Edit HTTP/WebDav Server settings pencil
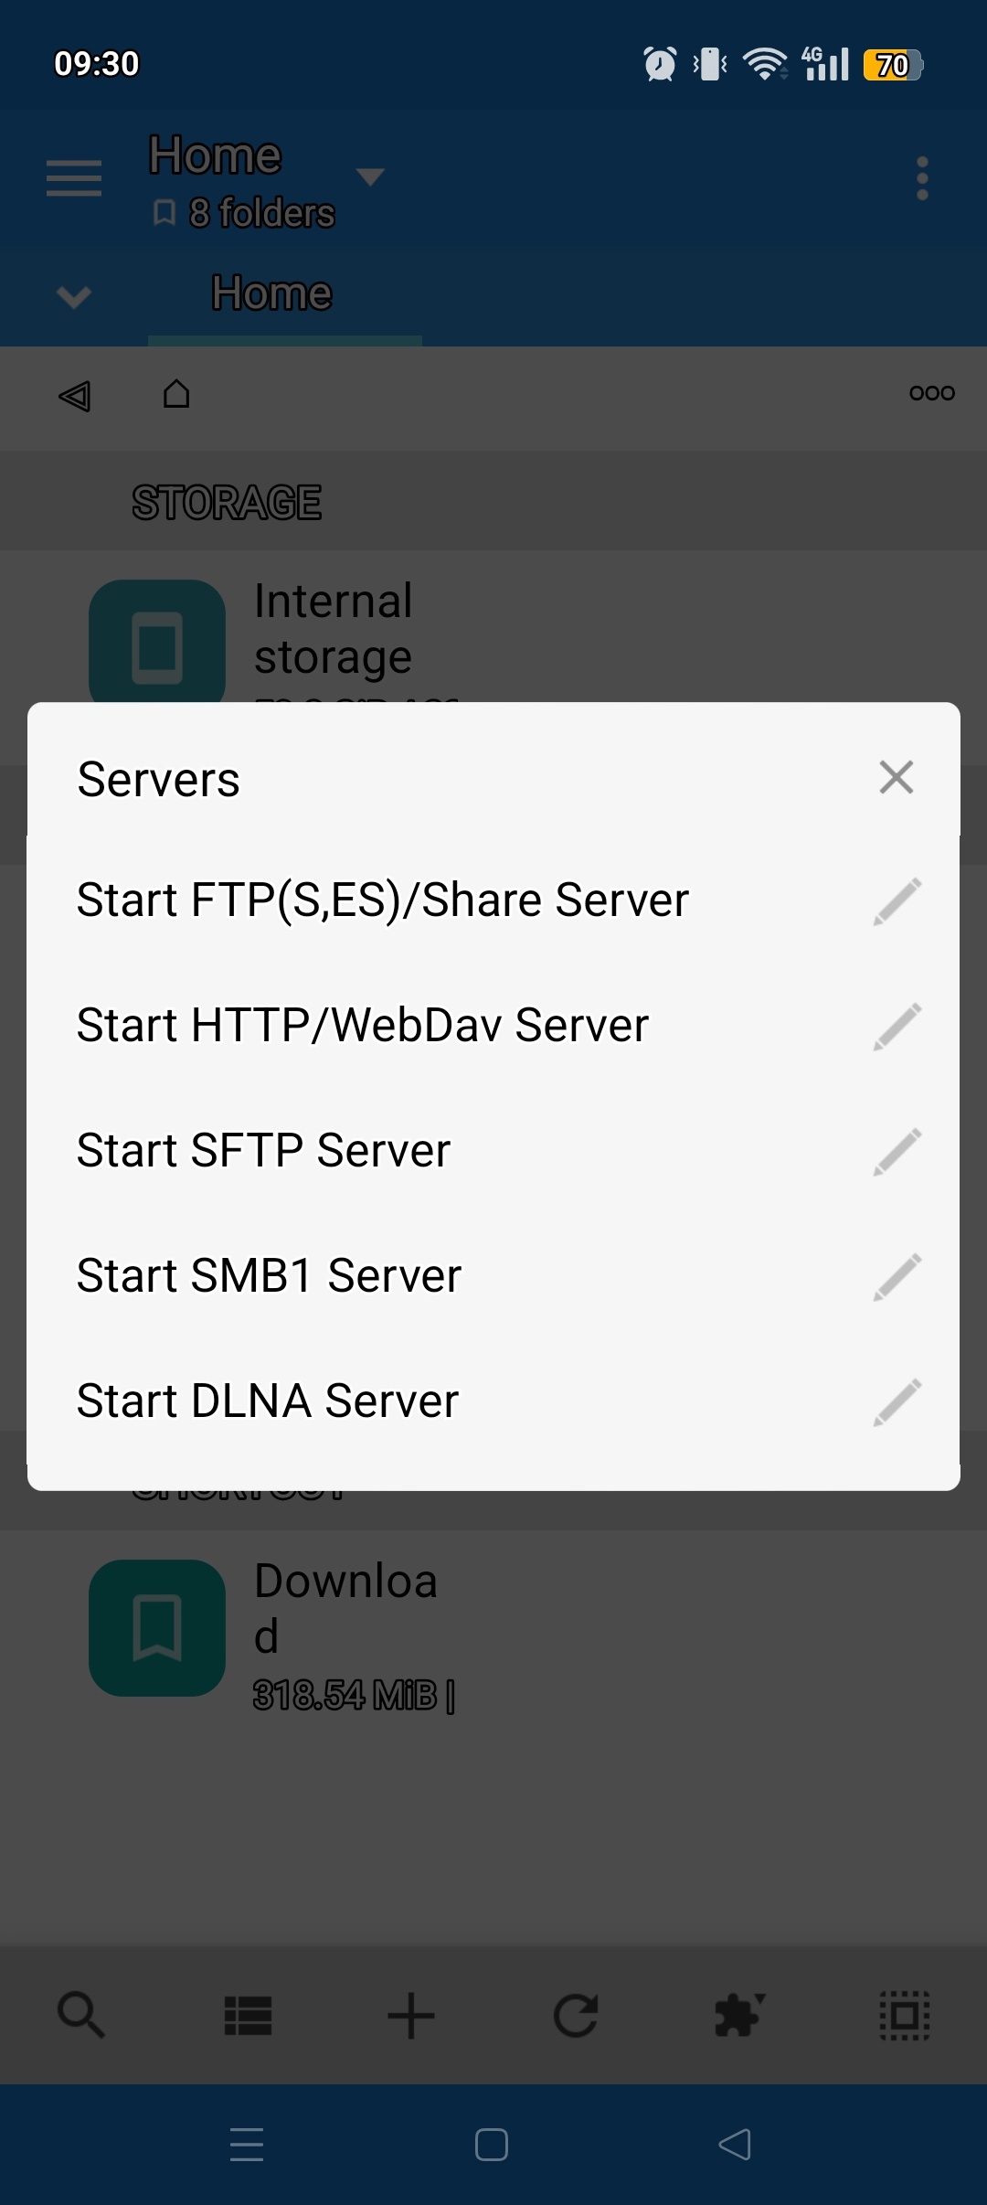Image resolution: width=987 pixels, height=2205 pixels. click(x=897, y=1027)
